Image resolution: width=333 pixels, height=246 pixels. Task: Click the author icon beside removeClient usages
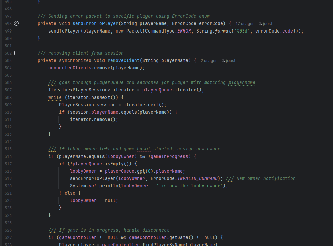point(223,61)
